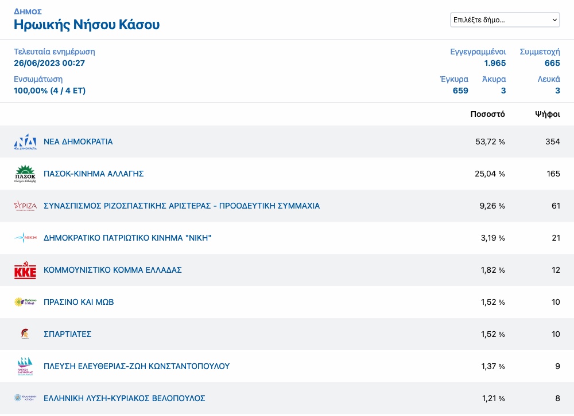Open ΣΥΝΑΣΠΙΣΜΟΣ ΡΙΖΟΣΠΑΣΤΙΚΗΣ ΑΡΙΣΤΕΡΑΣ party link
Viewport: 574px width, 416px height.
click(x=181, y=206)
